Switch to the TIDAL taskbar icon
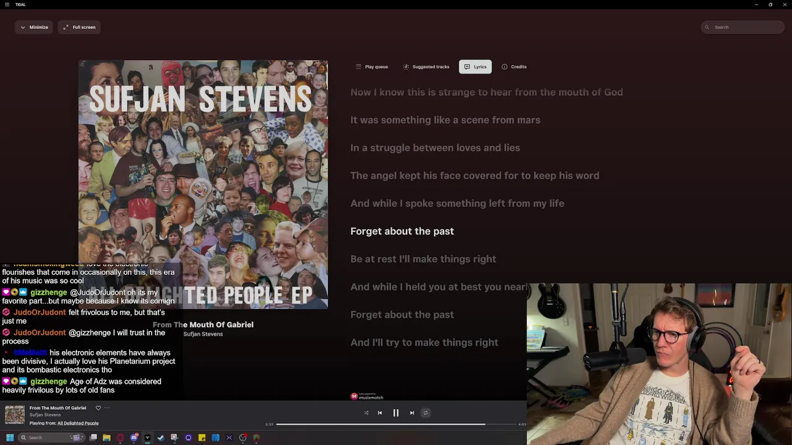The image size is (792, 445). (x=147, y=438)
